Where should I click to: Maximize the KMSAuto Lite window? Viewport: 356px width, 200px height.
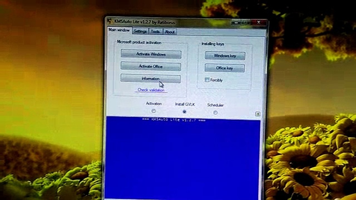(246, 22)
